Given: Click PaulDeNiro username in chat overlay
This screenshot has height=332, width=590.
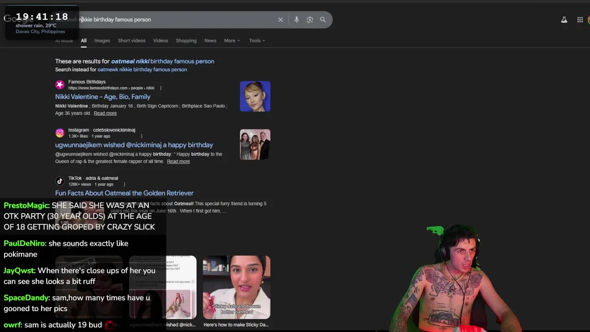Looking at the screenshot, I should [24, 243].
